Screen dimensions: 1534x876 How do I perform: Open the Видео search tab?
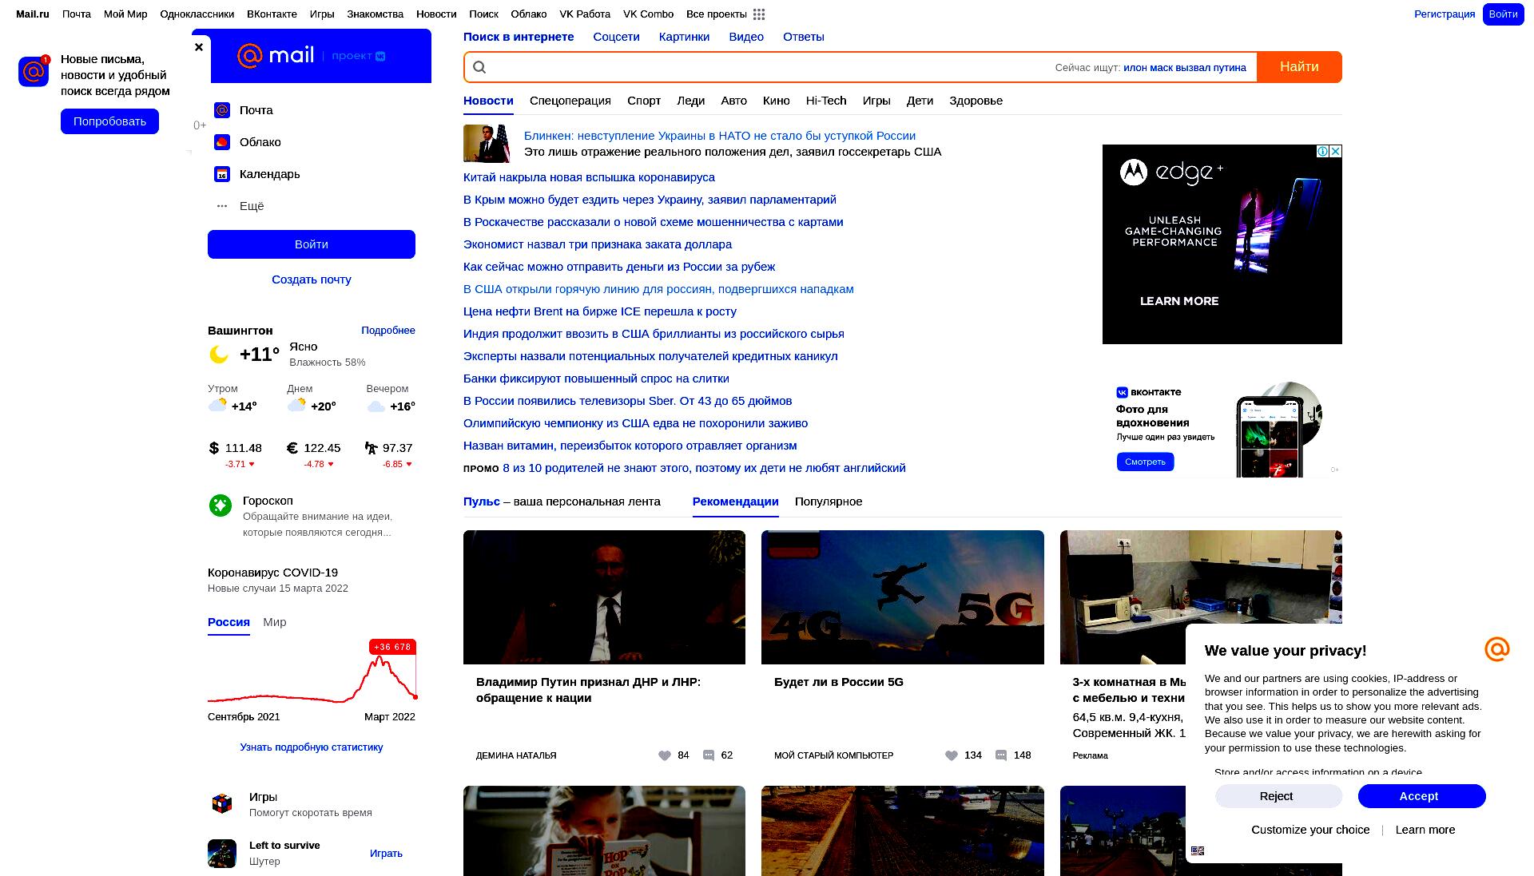746,37
